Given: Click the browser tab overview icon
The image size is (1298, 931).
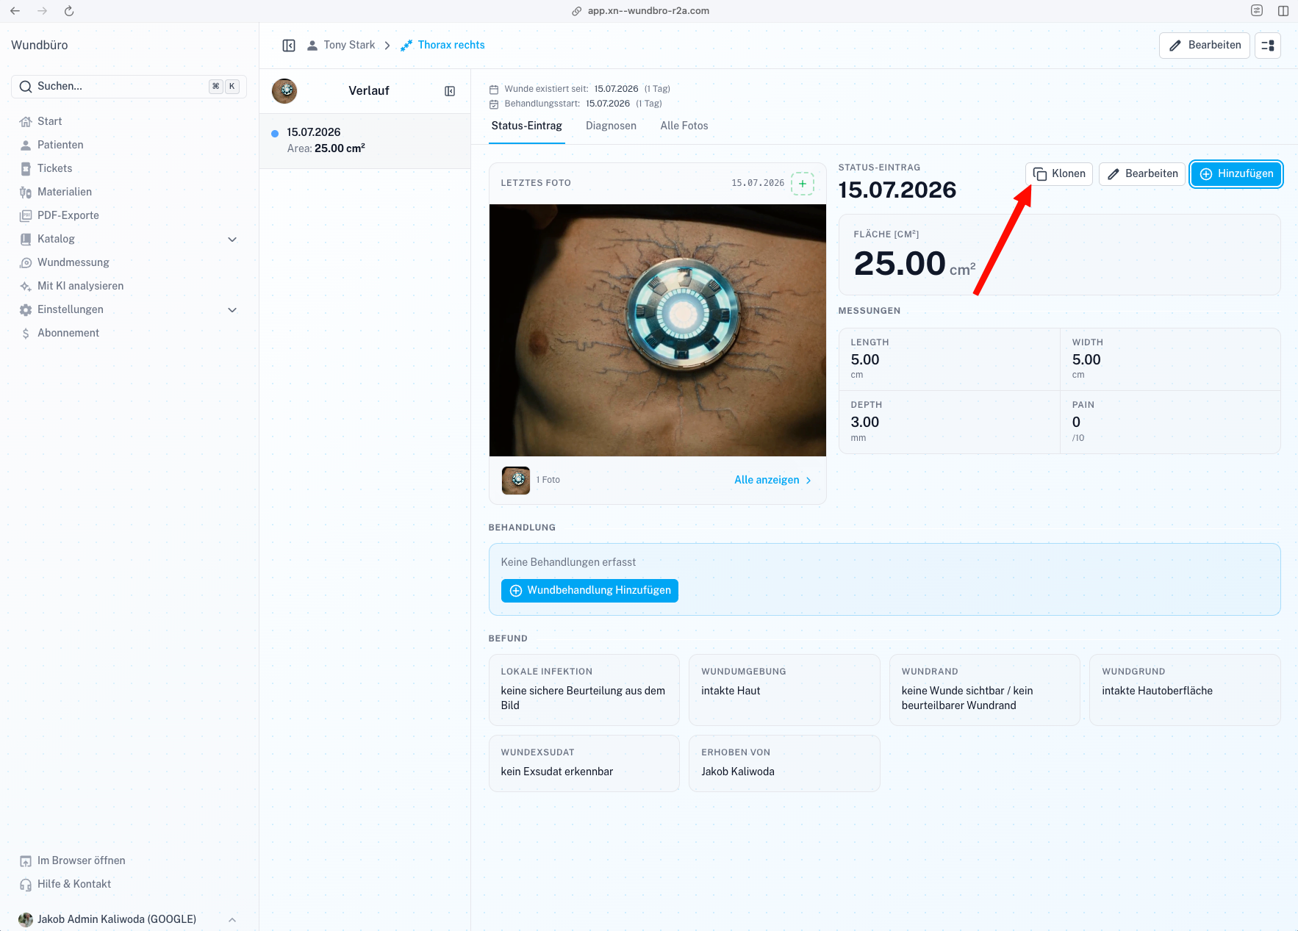Looking at the screenshot, I should click(x=1257, y=11).
